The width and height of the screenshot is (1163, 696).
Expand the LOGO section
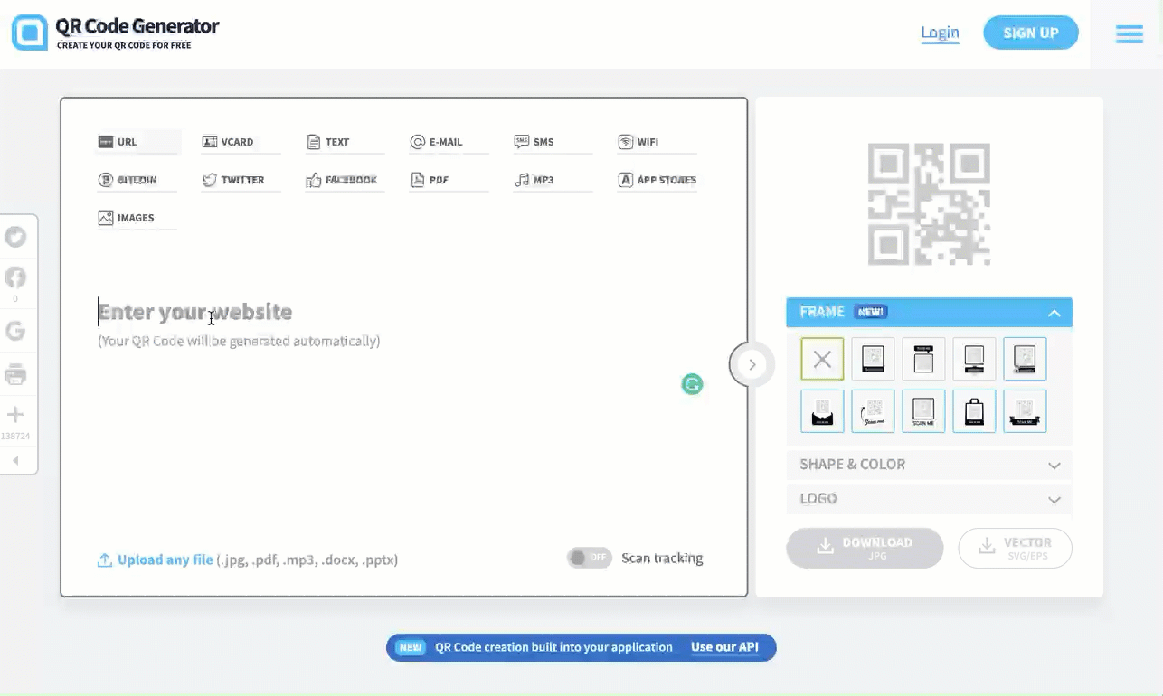coord(929,499)
